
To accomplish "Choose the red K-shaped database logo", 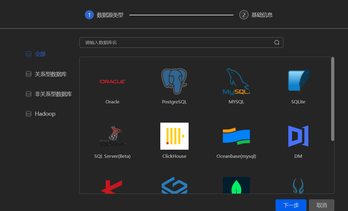I will [112, 187].
